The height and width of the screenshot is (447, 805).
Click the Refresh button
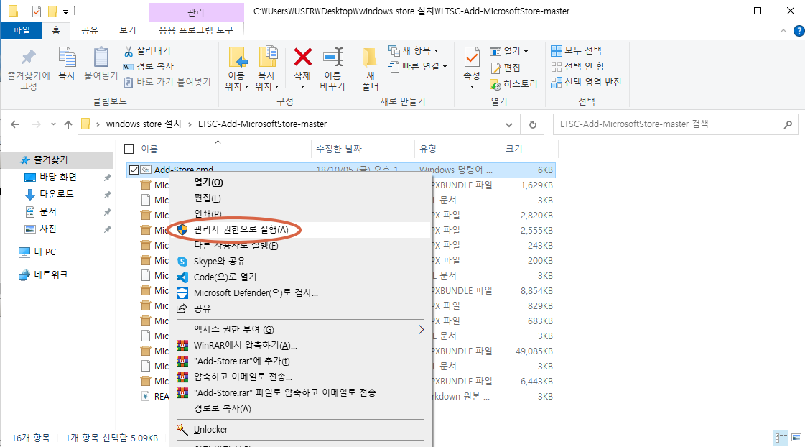(x=533, y=125)
